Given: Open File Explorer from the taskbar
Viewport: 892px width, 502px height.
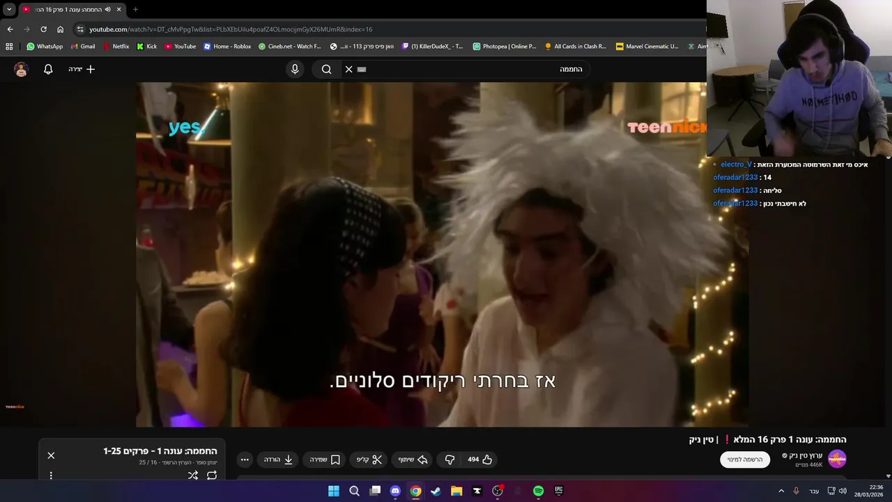Looking at the screenshot, I should (x=456, y=491).
